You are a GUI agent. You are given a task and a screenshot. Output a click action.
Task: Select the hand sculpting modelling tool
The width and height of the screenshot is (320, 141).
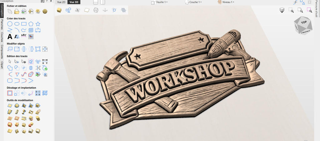pos(38,112)
